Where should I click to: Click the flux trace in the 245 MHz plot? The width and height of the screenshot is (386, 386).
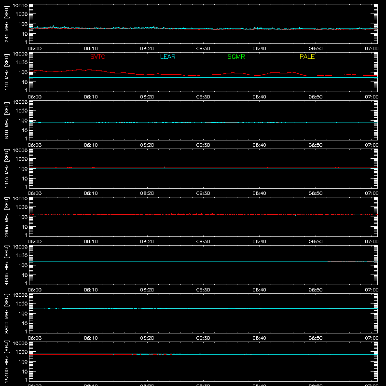pos(203,28)
